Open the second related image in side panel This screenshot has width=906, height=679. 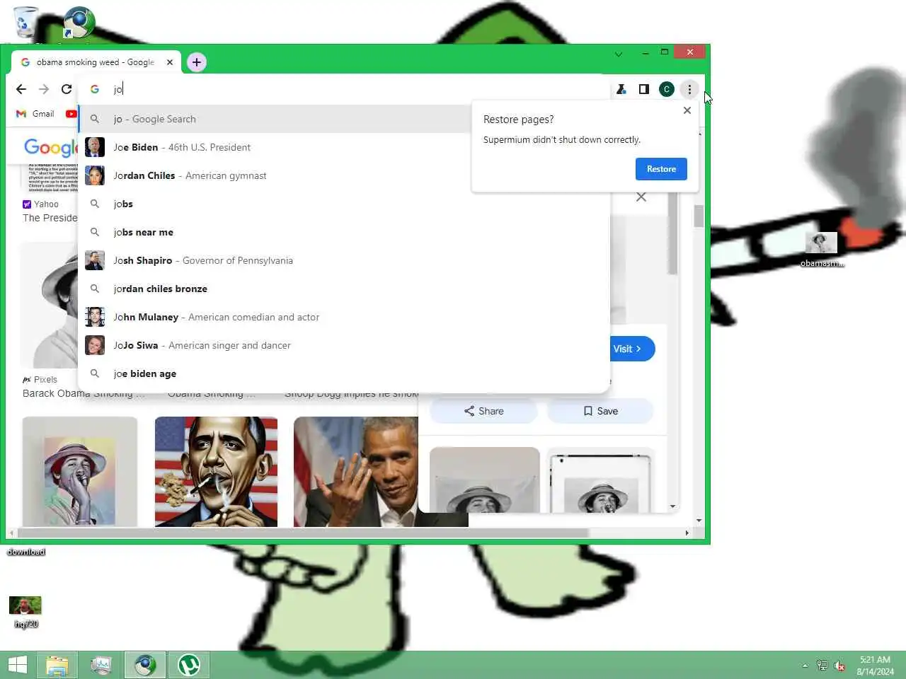click(601, 480)
